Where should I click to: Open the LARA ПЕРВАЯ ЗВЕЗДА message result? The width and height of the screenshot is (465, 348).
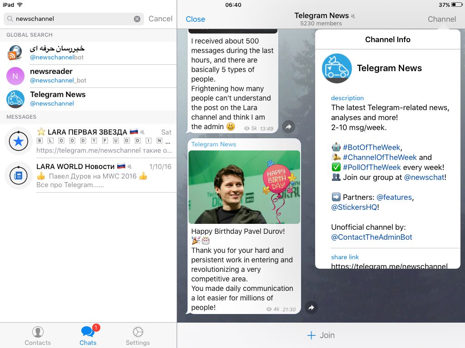tap(89, 141)
